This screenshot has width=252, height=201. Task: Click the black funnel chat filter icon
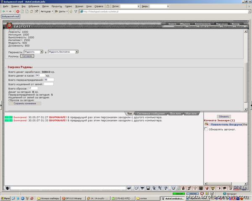[x=142, y=188]
